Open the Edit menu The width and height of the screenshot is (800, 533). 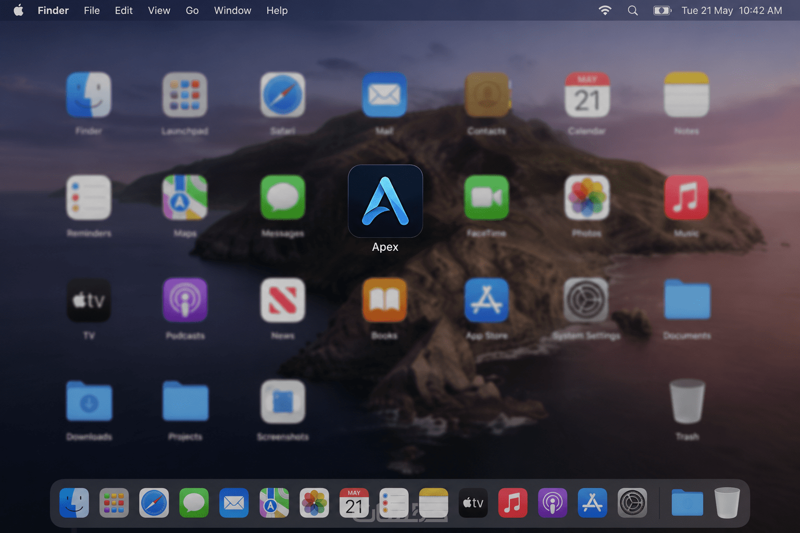(123, 10)
